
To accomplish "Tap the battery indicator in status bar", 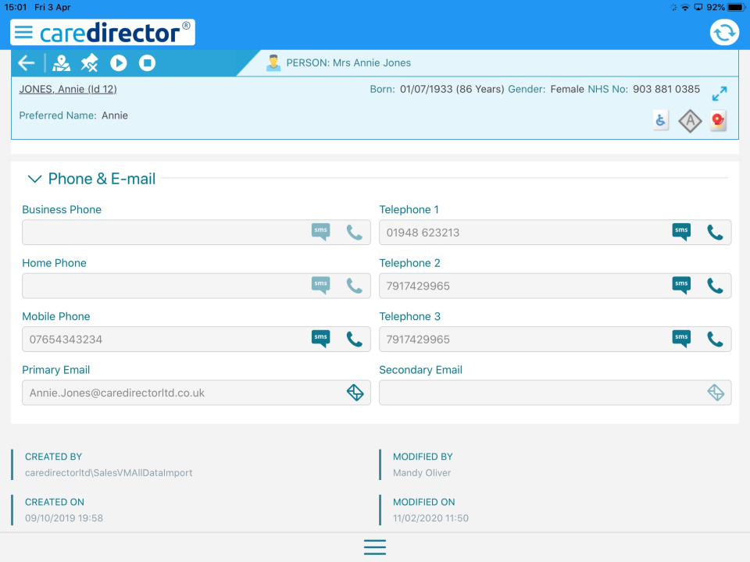I will (736, 7).
